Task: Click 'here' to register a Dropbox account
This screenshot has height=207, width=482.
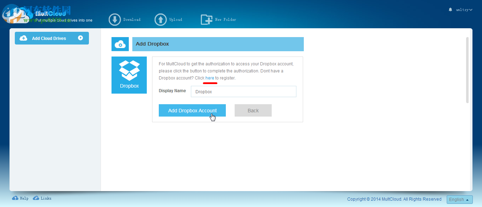Action: point(210,78)
